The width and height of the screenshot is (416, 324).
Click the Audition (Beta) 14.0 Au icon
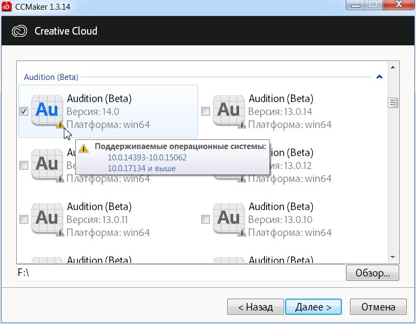[47, 110]
